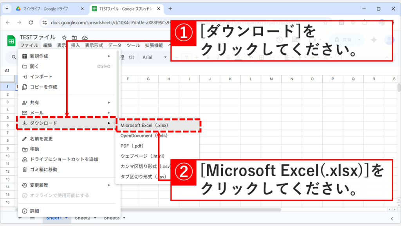This screenshot has height=226, width=401.
Task: Open the tab search chevron
Action: pyautogui.click(x=7, y=9)
